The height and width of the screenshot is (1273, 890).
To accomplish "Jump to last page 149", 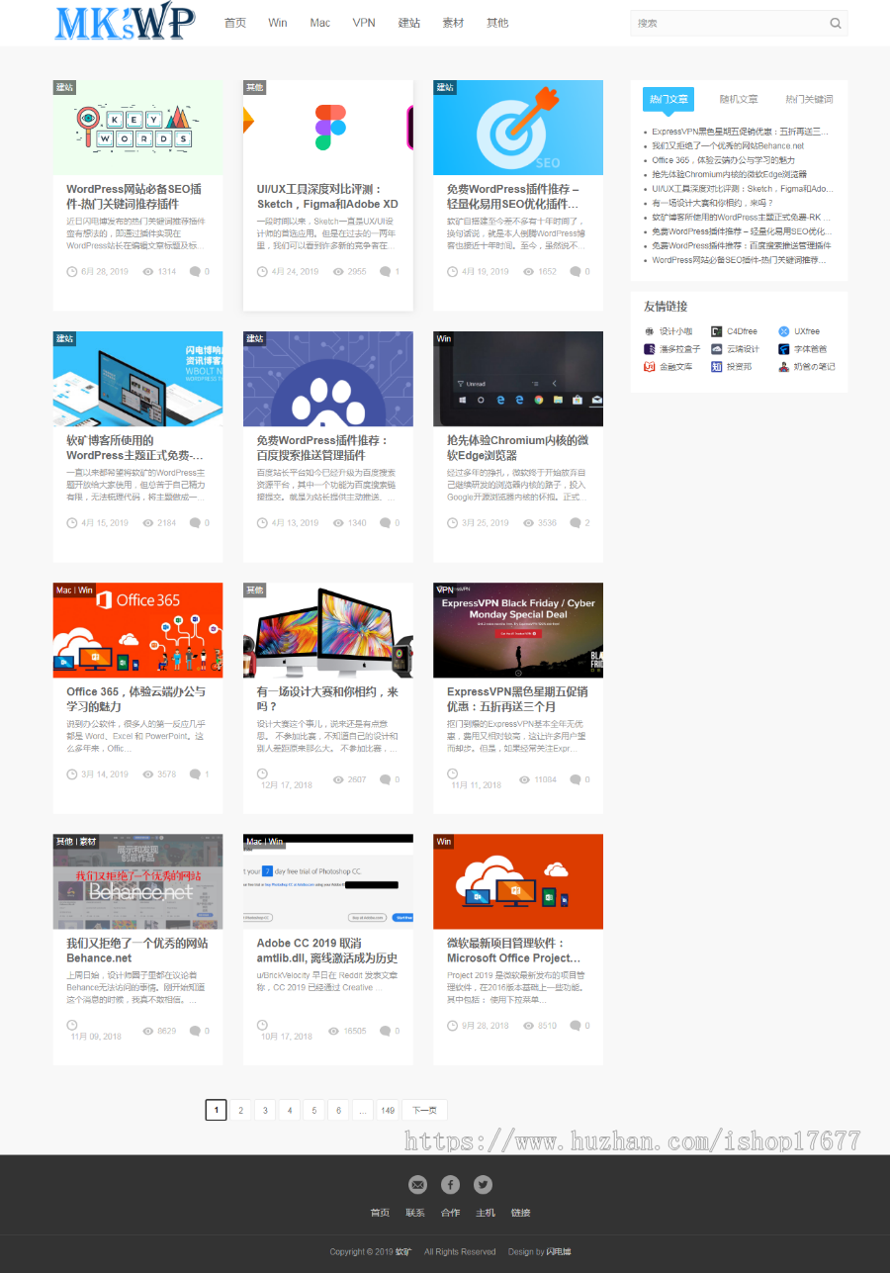I will [x=388, y=1110].
